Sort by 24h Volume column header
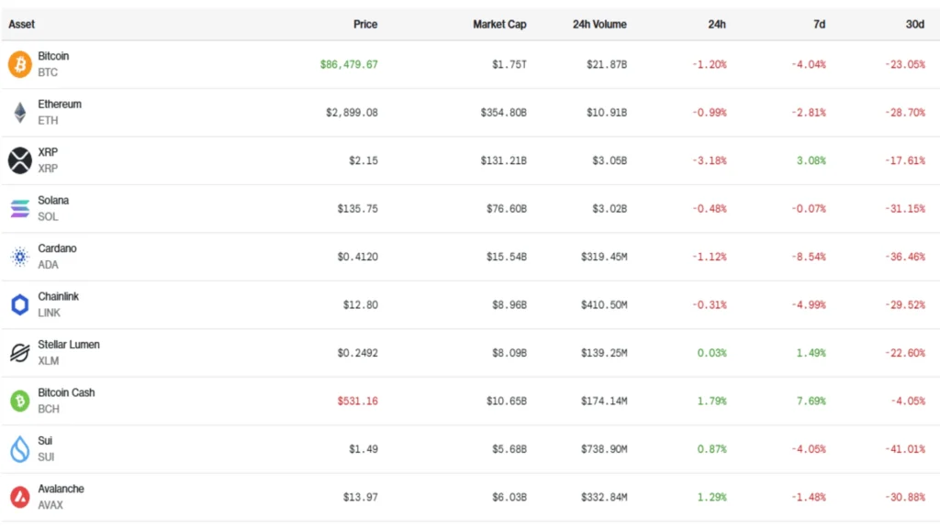The width and height of the screenshot is (940, 528). (599, 25)
